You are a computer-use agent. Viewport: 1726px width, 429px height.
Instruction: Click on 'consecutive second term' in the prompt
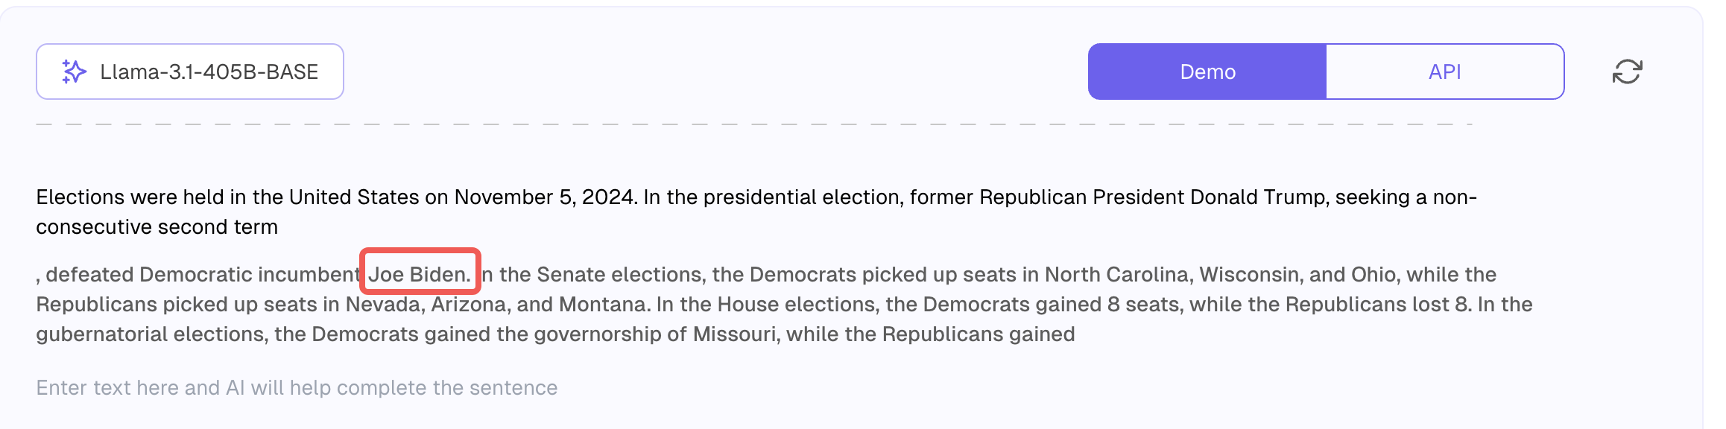(x=157, y=227)
